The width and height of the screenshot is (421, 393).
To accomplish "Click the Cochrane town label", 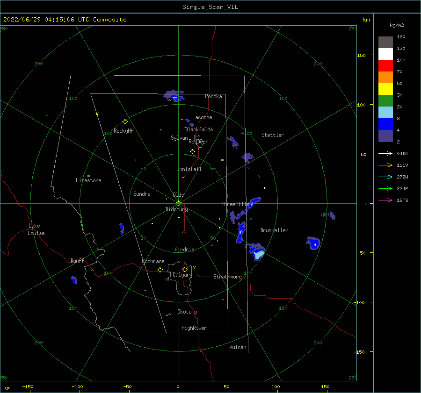I will pos(153,261).
